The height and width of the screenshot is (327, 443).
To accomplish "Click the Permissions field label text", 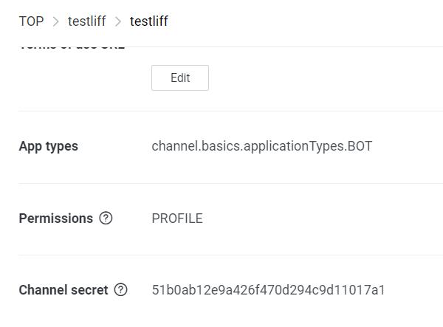I will (x=56, y=218).
